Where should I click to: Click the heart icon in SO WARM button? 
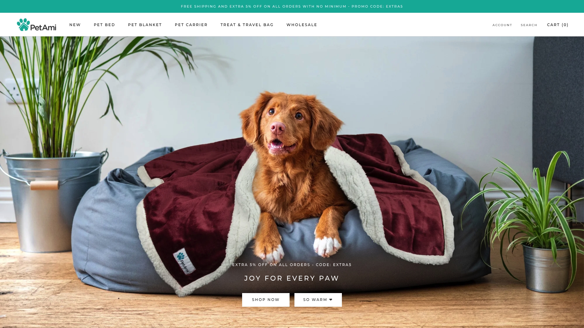331,300
